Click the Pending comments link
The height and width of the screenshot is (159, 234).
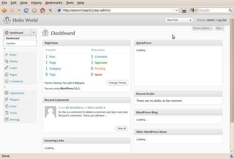(x=100, y=69)
